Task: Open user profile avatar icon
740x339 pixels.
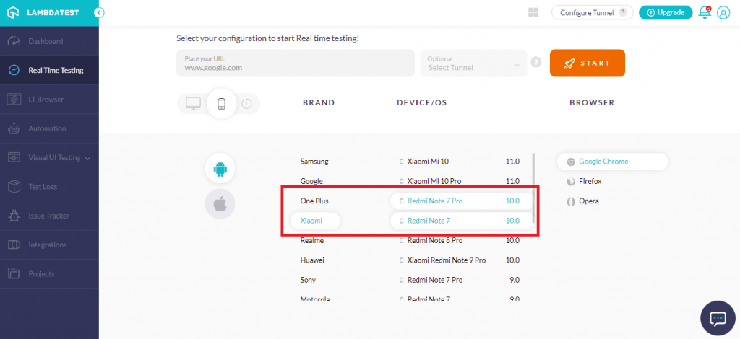Action: coord(723,12)
